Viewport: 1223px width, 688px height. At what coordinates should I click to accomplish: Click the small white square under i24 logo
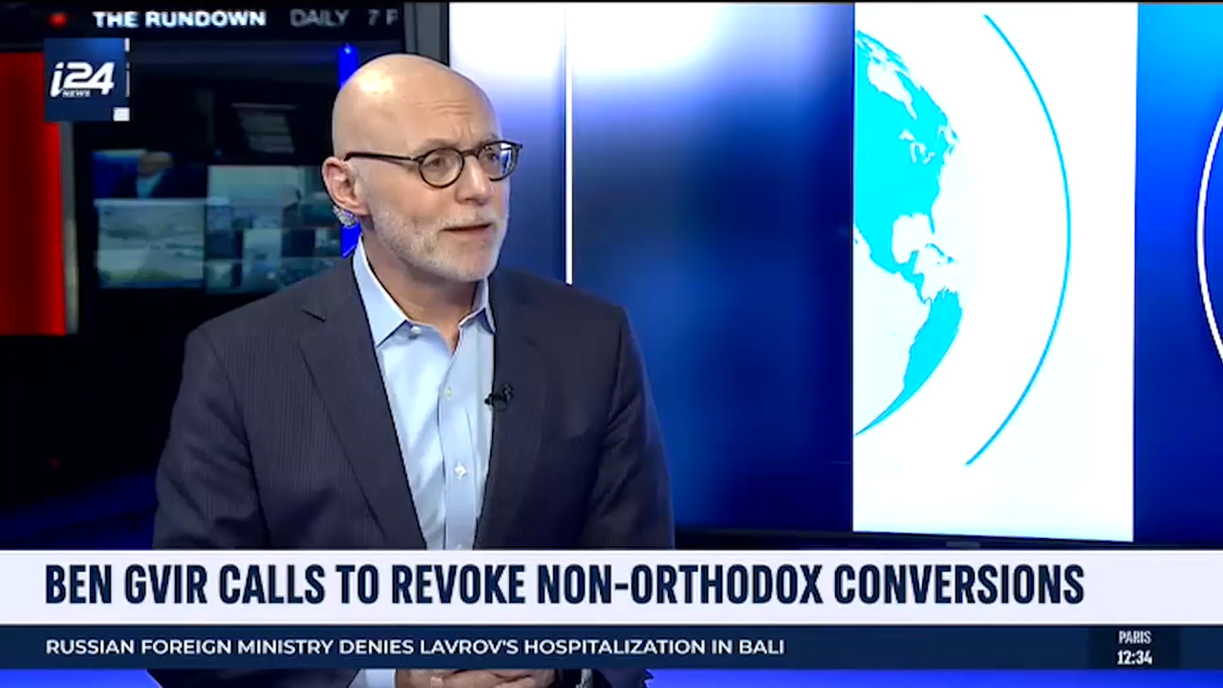pos(121,114)
